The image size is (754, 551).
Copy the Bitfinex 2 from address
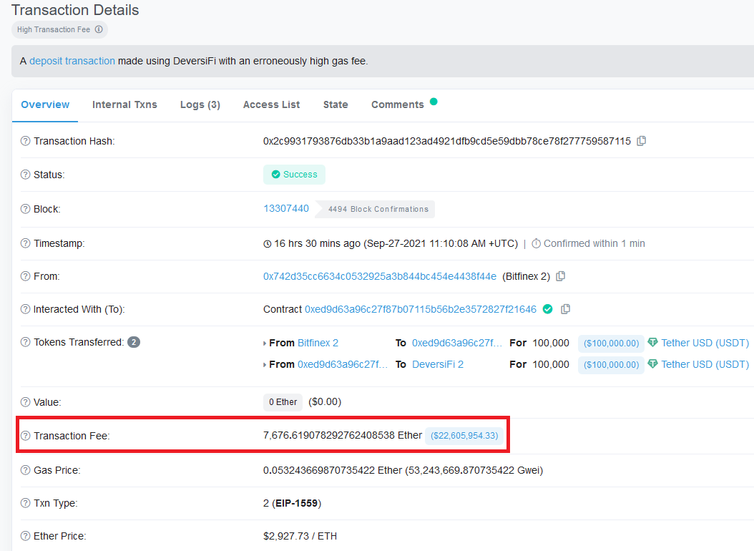click(560, 276)
